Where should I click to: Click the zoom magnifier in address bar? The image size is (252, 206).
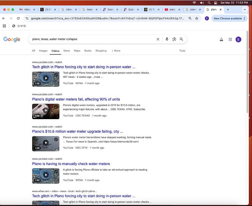190,18
